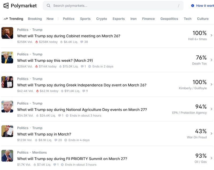
Task: Click the search magnifier icon
Action: pos(48,6)
